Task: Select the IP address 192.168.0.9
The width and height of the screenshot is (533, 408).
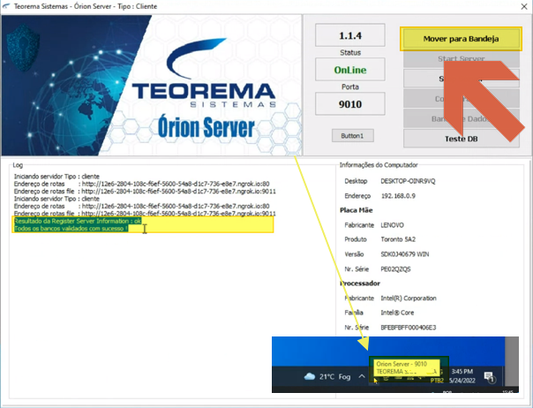Action: (x=398, y=196)
